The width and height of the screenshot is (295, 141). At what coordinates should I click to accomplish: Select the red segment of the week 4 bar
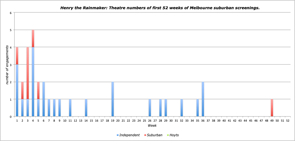coord(33,38)
